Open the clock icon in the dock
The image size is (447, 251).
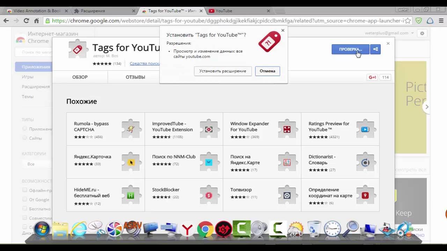(x=332, y=229)
